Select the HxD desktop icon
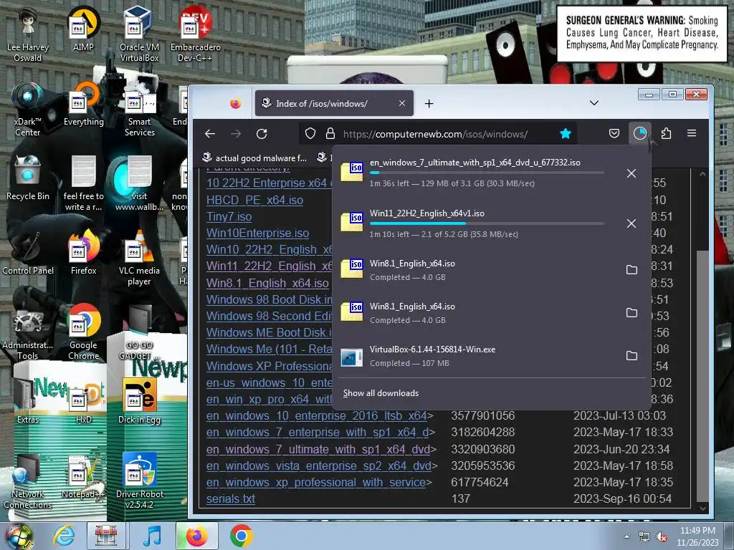This screenshot has height=550, width=734. 83,401
